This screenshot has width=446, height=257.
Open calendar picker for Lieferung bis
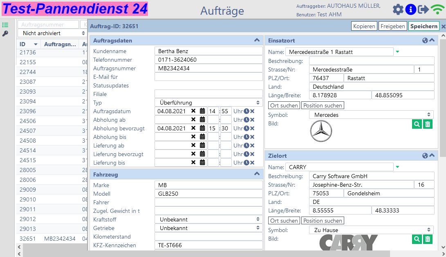pos(202,163)
